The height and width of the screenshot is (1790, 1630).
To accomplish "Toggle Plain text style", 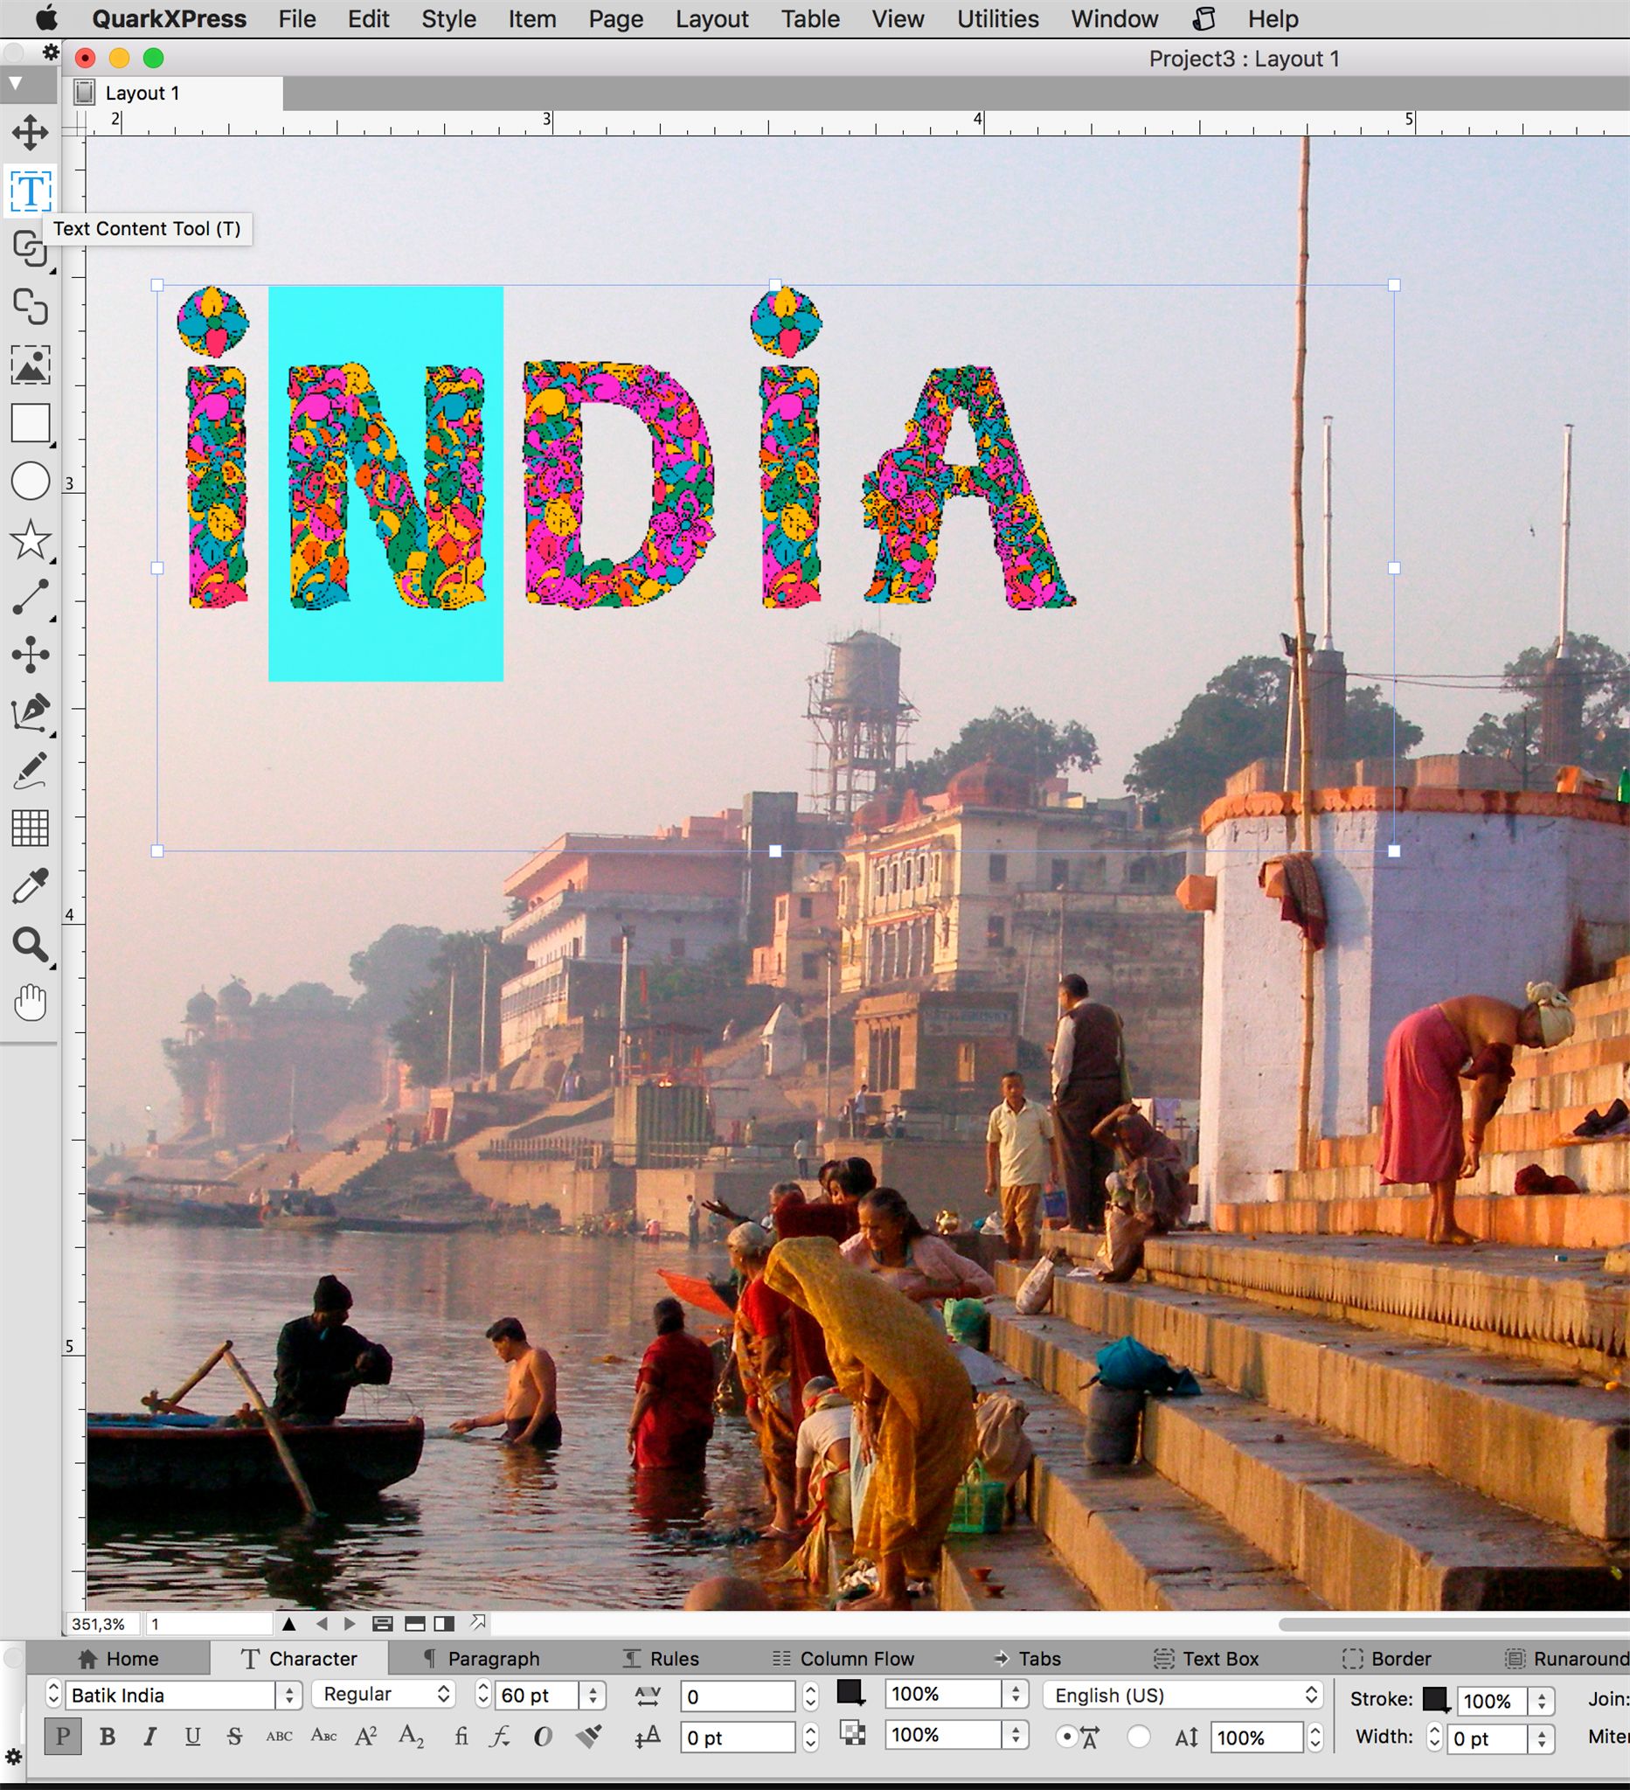I will pos(63,1736).
